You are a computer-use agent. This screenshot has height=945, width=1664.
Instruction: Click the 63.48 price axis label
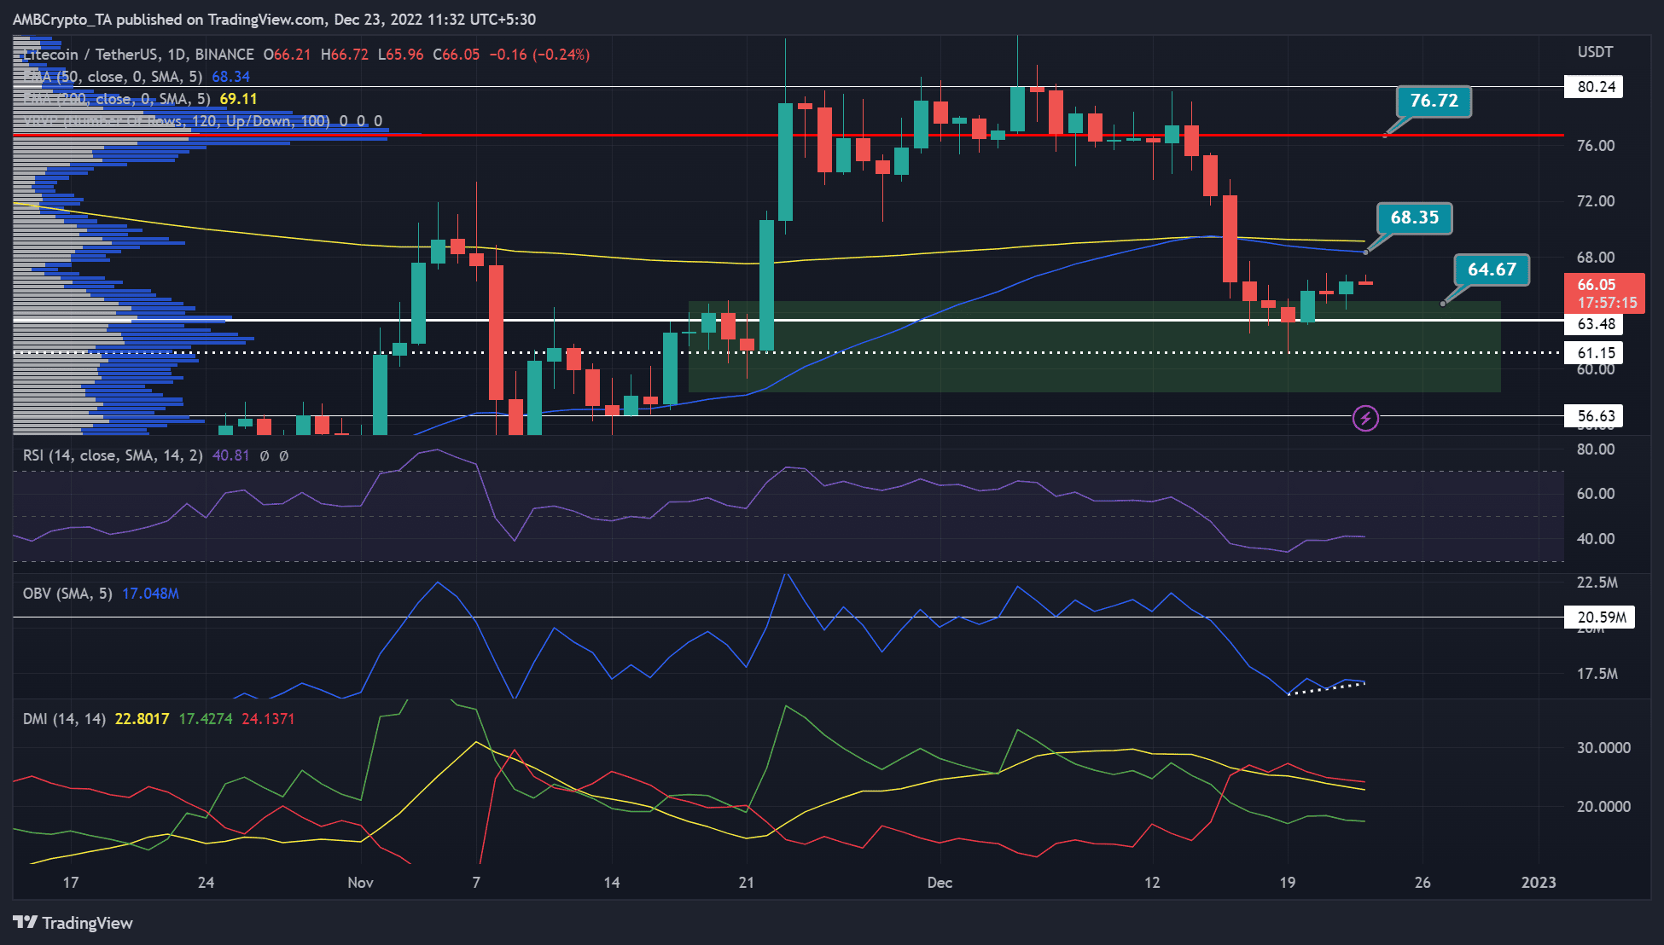click(x=1594, y=324)
